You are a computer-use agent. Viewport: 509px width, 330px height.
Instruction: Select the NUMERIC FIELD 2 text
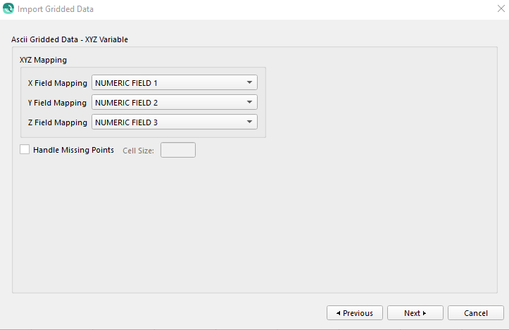click(126, 103)
